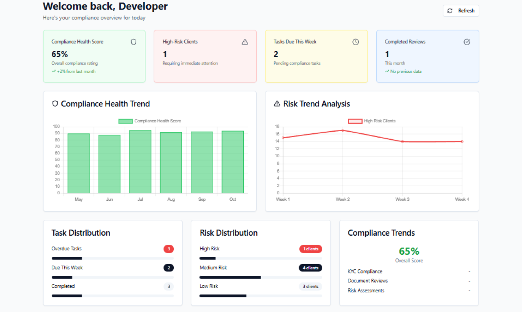This screenshot has width=522, height=312.
Task: Click the shield icon on Compliance Health Score card
Action: pos(133,41)
